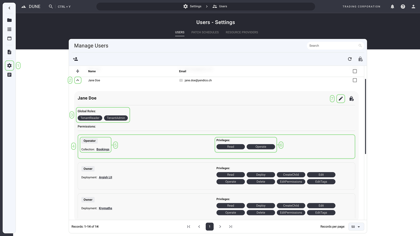Open the apps grid icon in sidebar

[x=9, y=29]
